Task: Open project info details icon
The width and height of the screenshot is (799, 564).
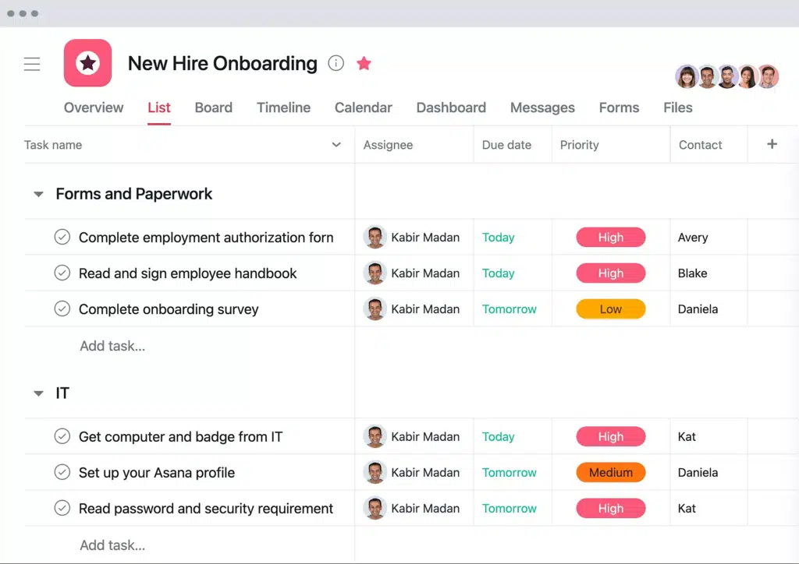Action: point(336,63)
